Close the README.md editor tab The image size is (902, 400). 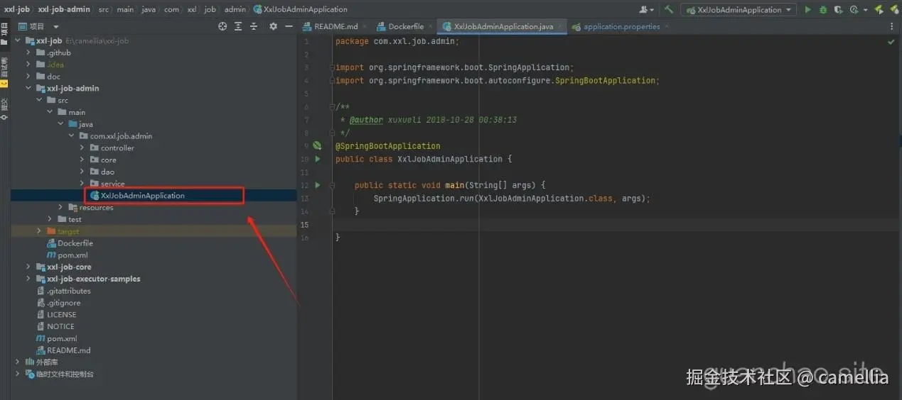[x=365, y=27]
